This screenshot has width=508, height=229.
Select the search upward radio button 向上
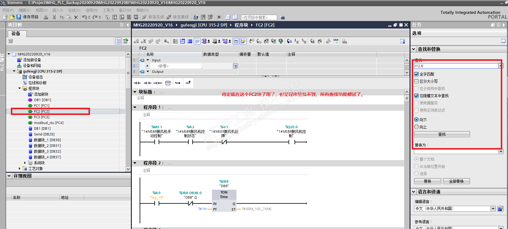[417, 127]
